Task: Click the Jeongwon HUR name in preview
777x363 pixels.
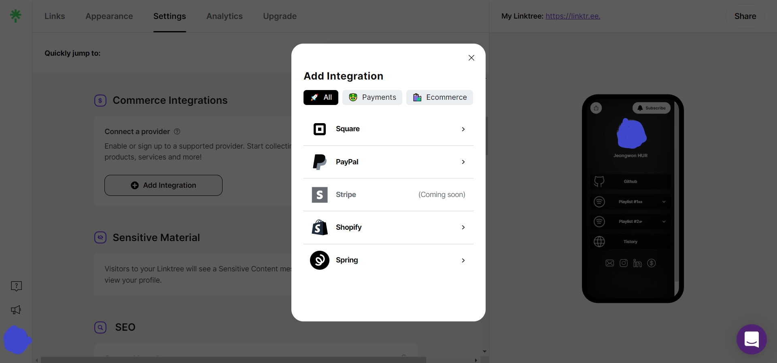Action: click(x=631, y=155)
